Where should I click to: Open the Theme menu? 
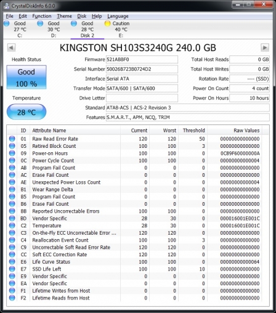tap(64, 16)
